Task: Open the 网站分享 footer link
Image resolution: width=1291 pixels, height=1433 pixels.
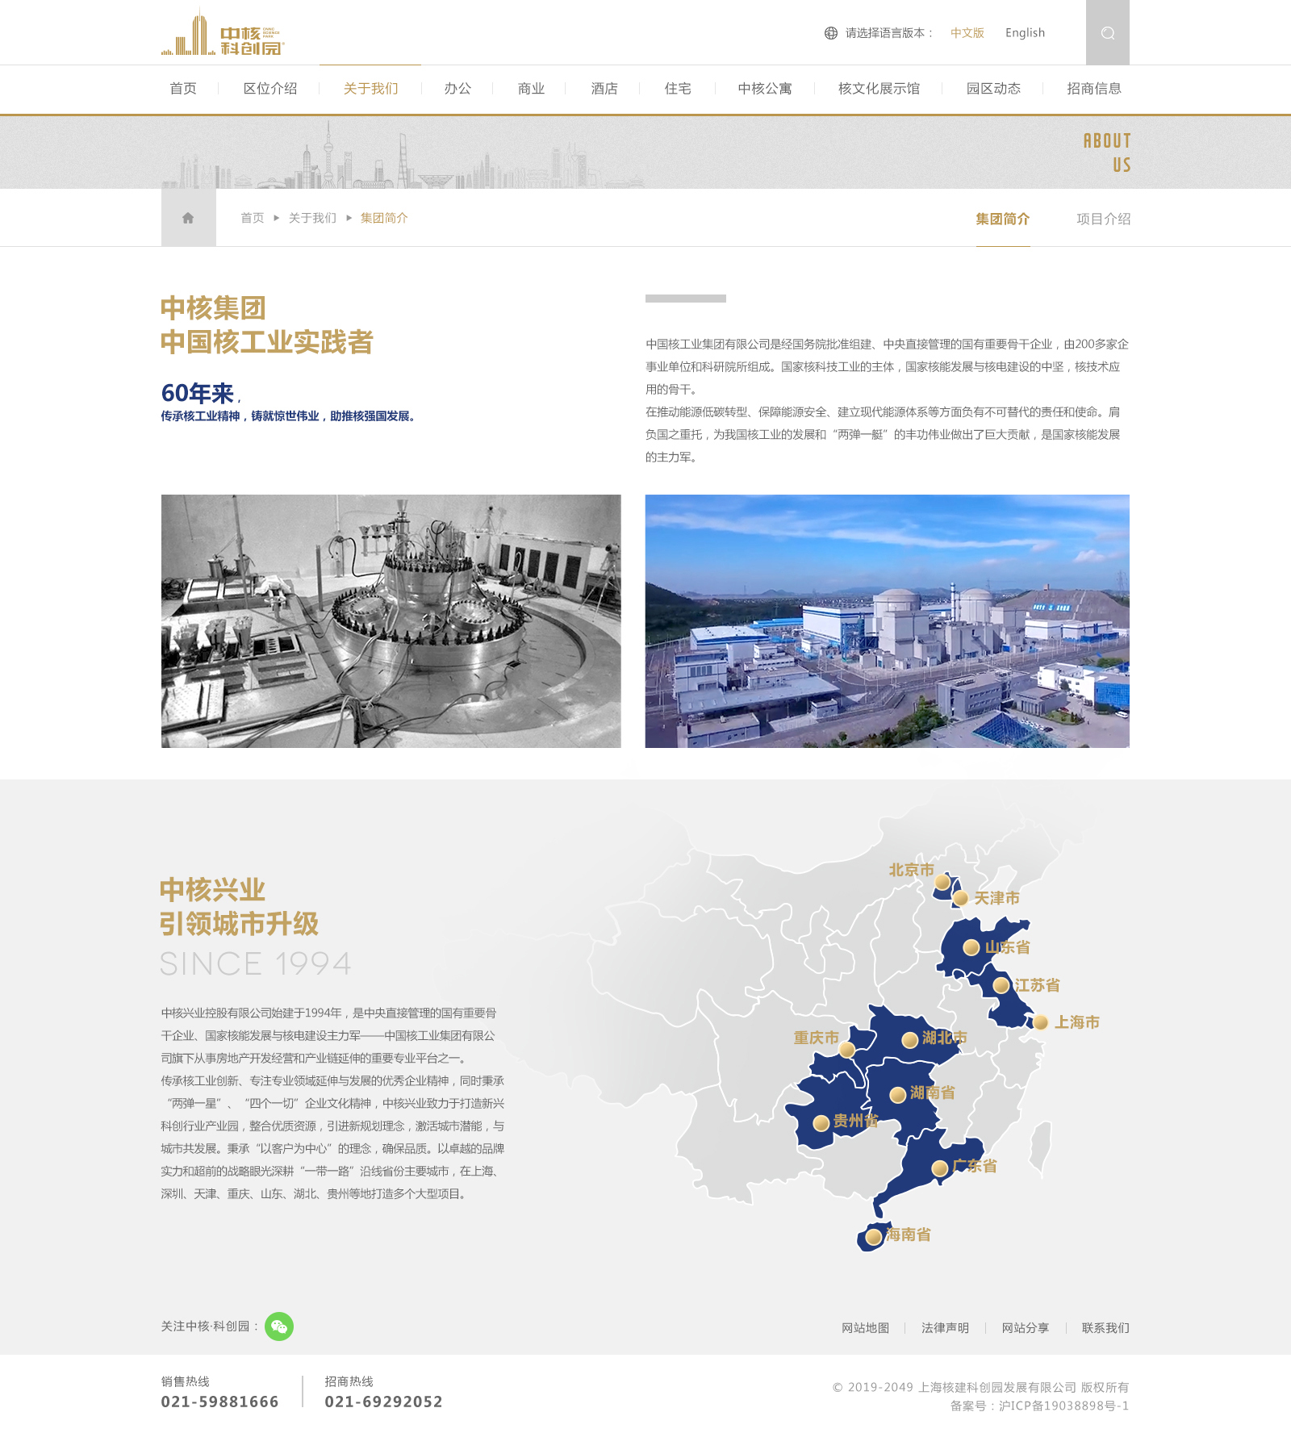Action: (1026, 1328)
